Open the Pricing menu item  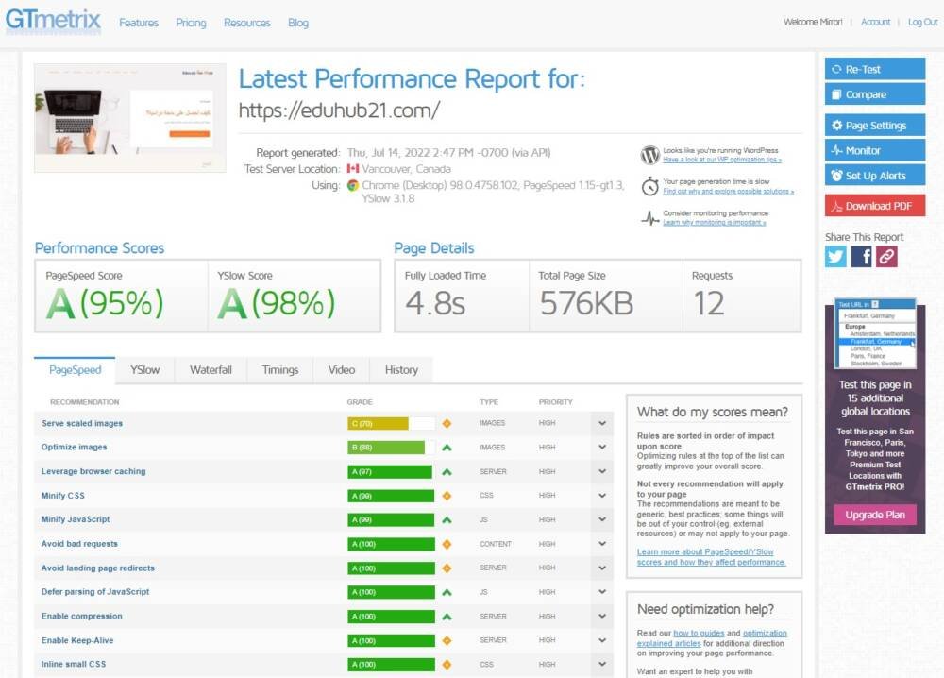pos(191,23)
